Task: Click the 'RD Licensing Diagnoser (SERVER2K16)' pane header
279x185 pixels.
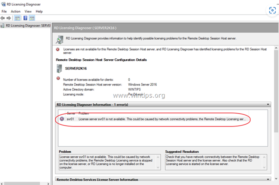Action: click(85, 28)
